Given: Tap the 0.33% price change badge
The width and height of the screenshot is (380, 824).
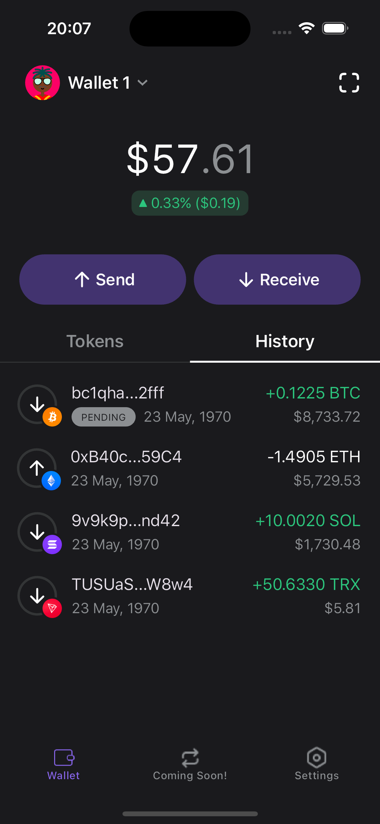Looking at the screenshot, I should click(x=190, y=203).
